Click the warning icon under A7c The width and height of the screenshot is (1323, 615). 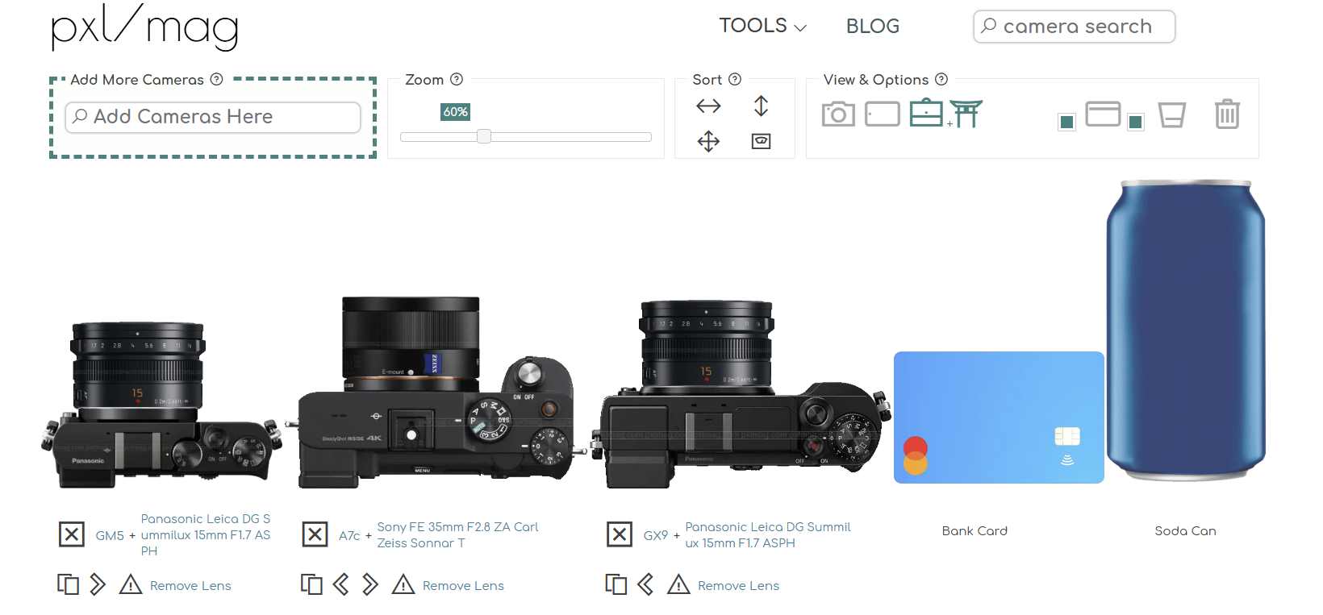(x=403, y=584)
